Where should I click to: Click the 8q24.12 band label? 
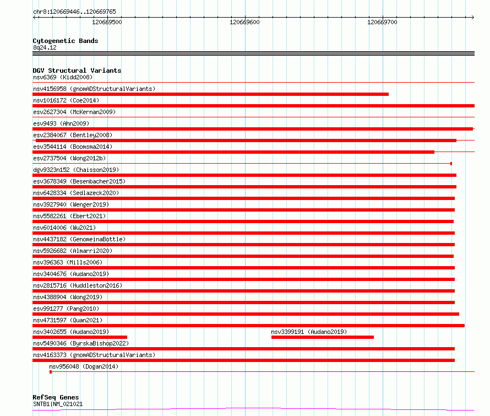click(x=45, y=47)
